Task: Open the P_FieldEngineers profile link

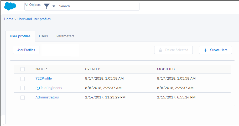Action: pyautogui.click(x=49, y=88)
